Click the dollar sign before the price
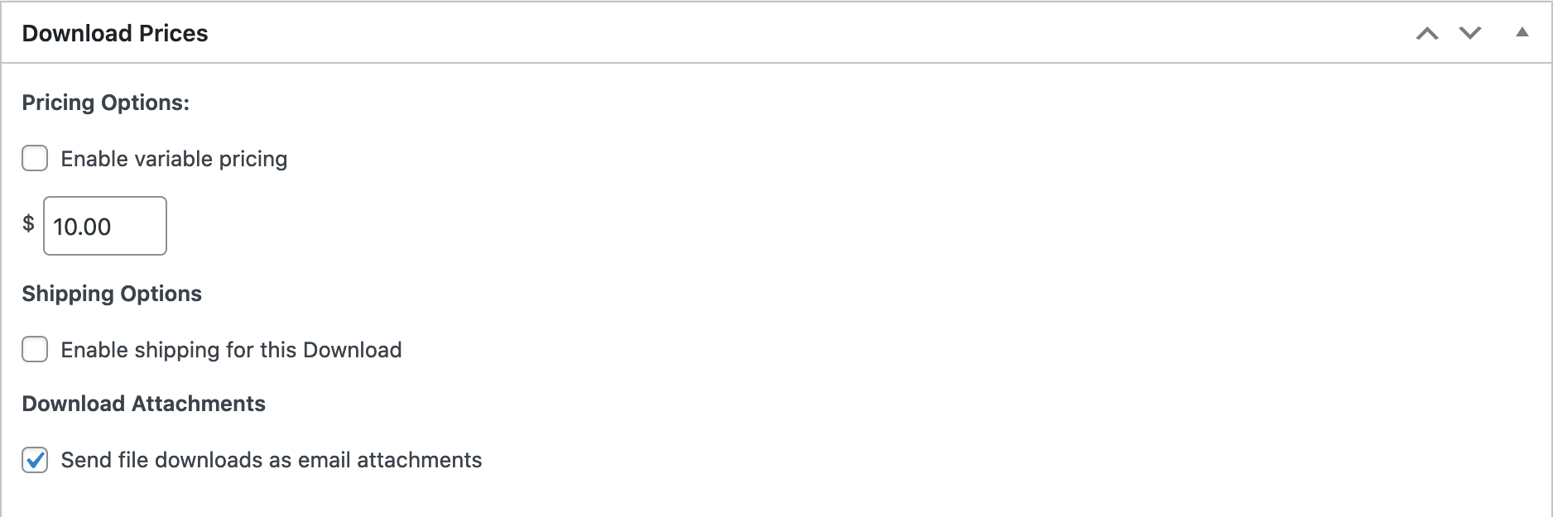The image size is (1553, 517). pyautogui.click(x=28, y=223)
